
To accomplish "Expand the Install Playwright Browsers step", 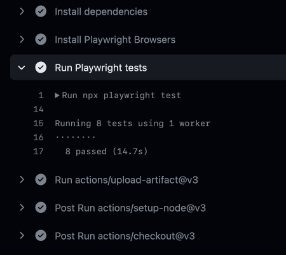I will pos(22,40).
